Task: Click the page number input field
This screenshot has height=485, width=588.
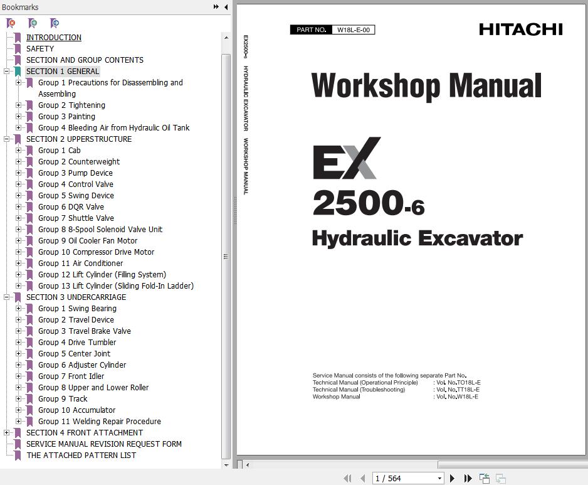Action: click(x=404, y=478)
